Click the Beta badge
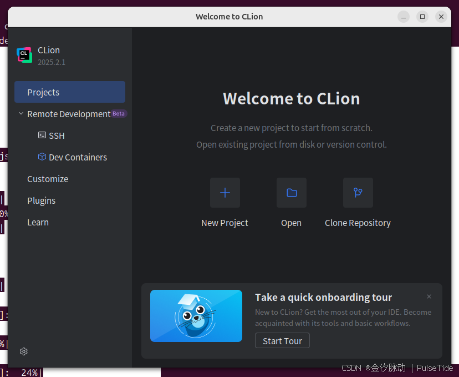 pyautogui.click(x=119, y=113)
